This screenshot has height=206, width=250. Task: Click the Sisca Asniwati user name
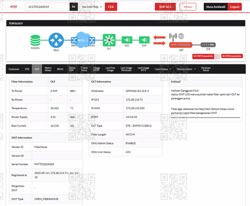(x=215, y=7)
